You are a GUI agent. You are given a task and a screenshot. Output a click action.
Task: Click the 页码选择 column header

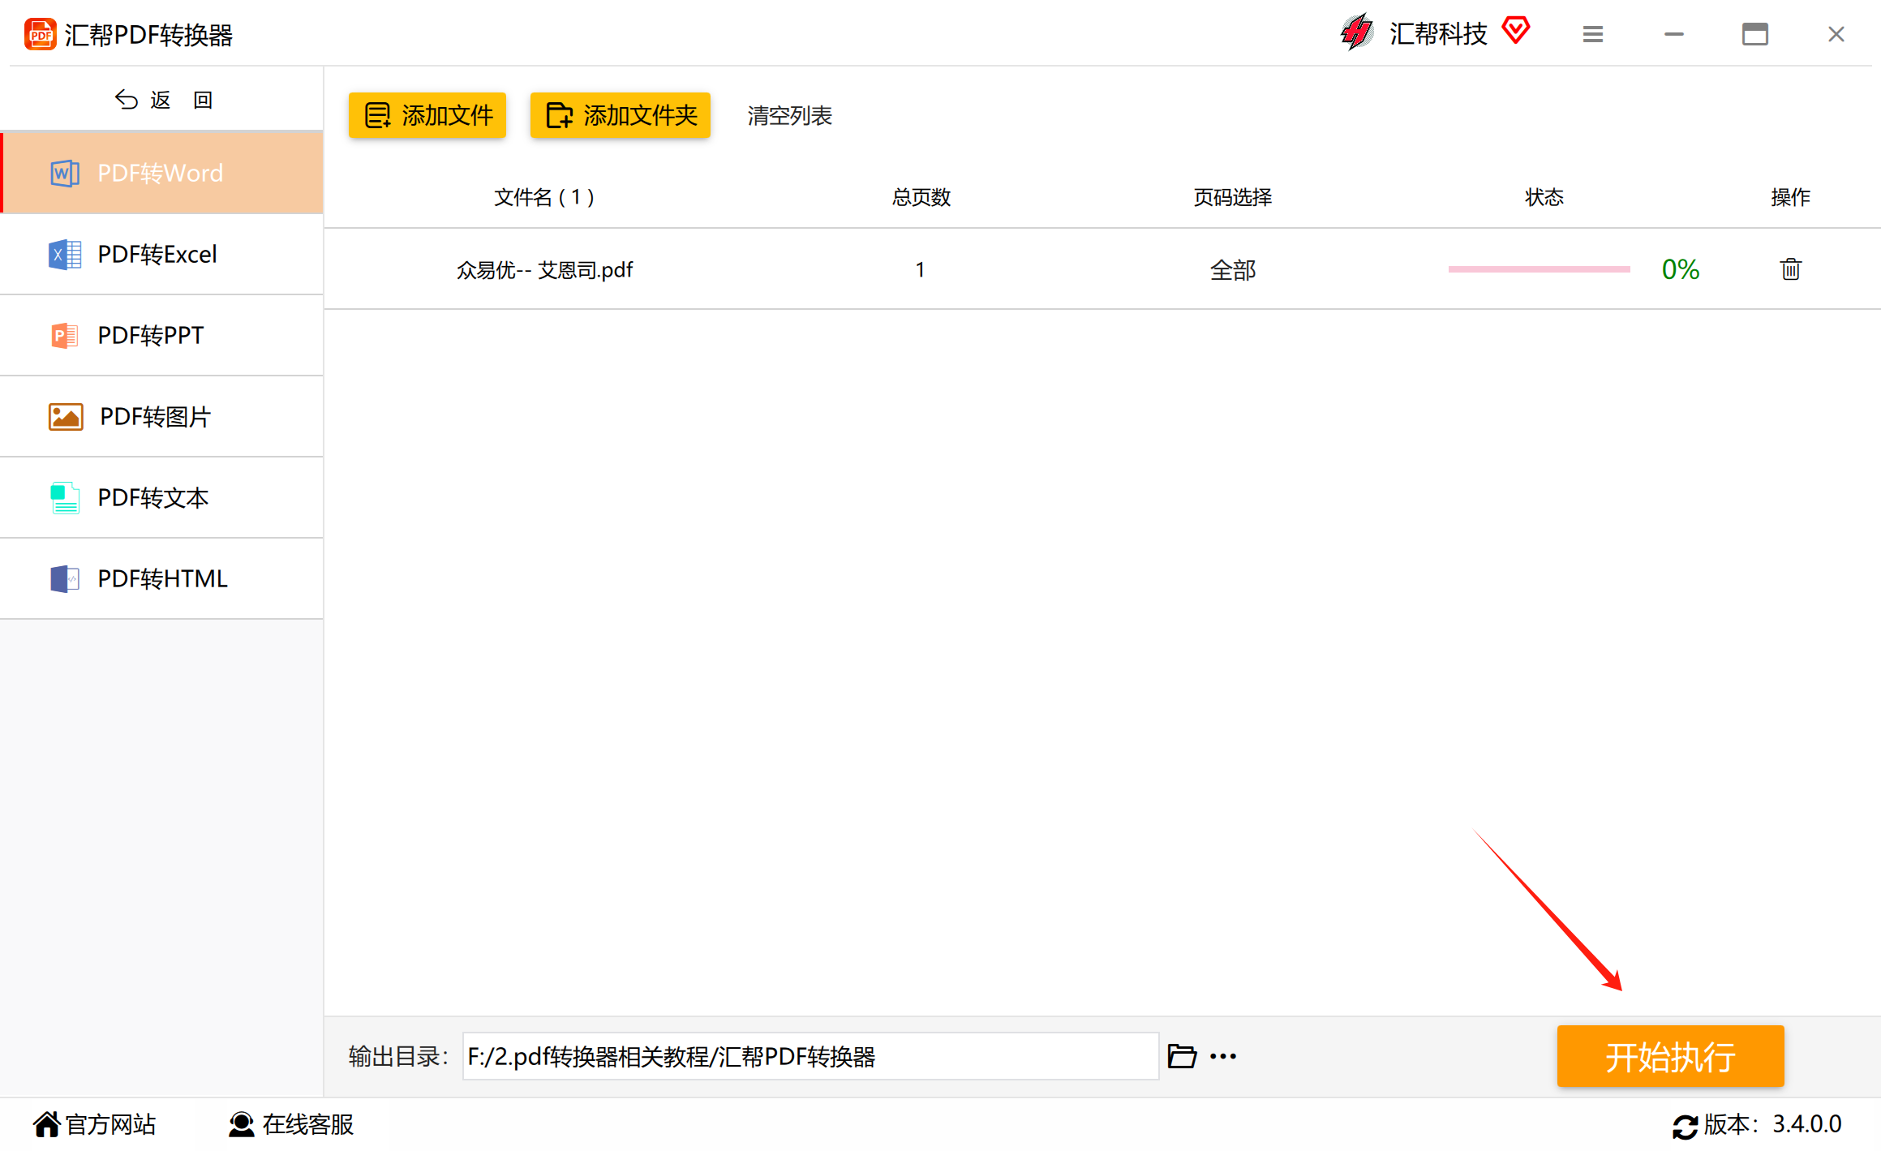1232,197
